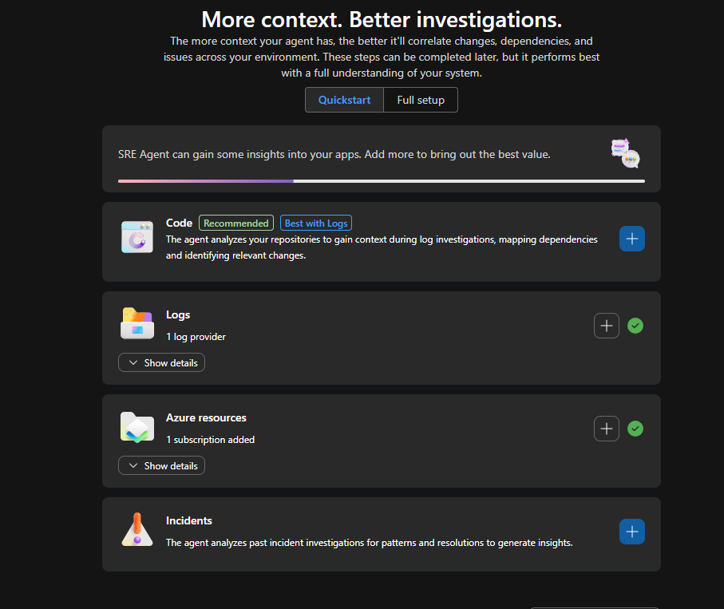The image size is (724, 609).
Task: Click the '1 log provider' text
Action: pyautogui.click(x=196, y=337)
